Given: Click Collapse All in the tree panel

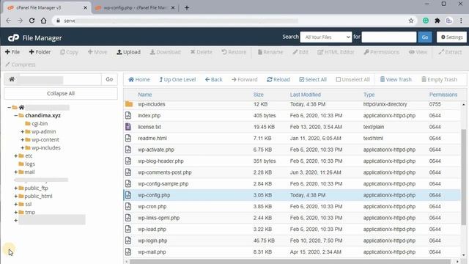Looking at the screenshot, I should 61,93.
